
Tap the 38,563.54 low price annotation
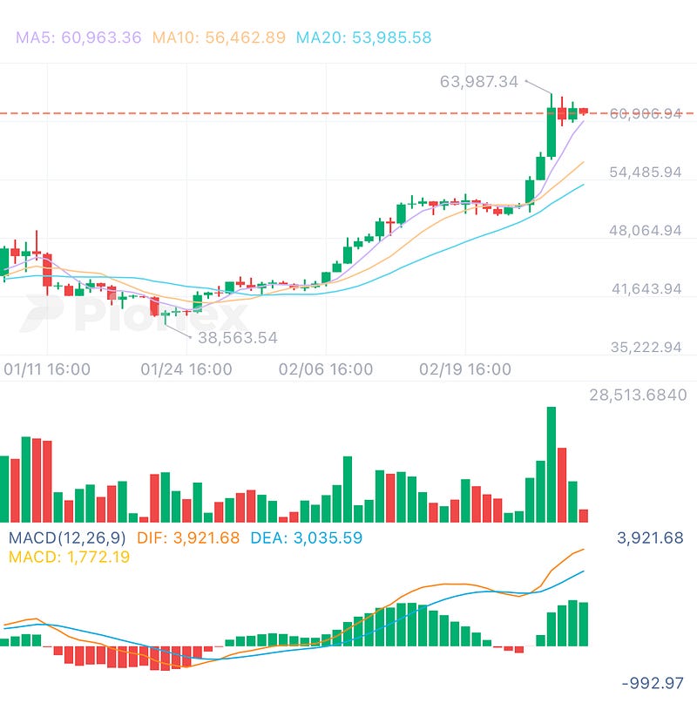point(238,338)
